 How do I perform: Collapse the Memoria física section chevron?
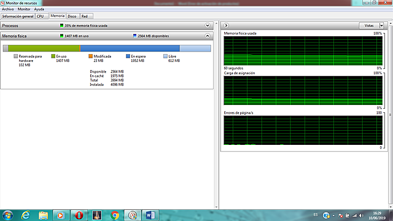208,36
